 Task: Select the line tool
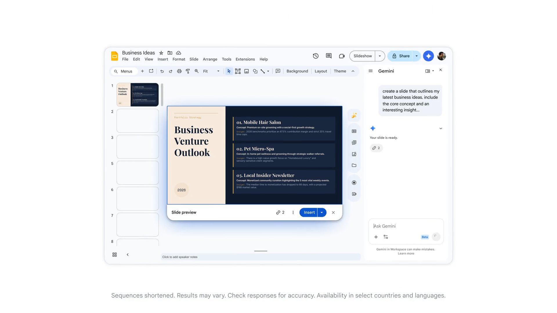(263, 71)
